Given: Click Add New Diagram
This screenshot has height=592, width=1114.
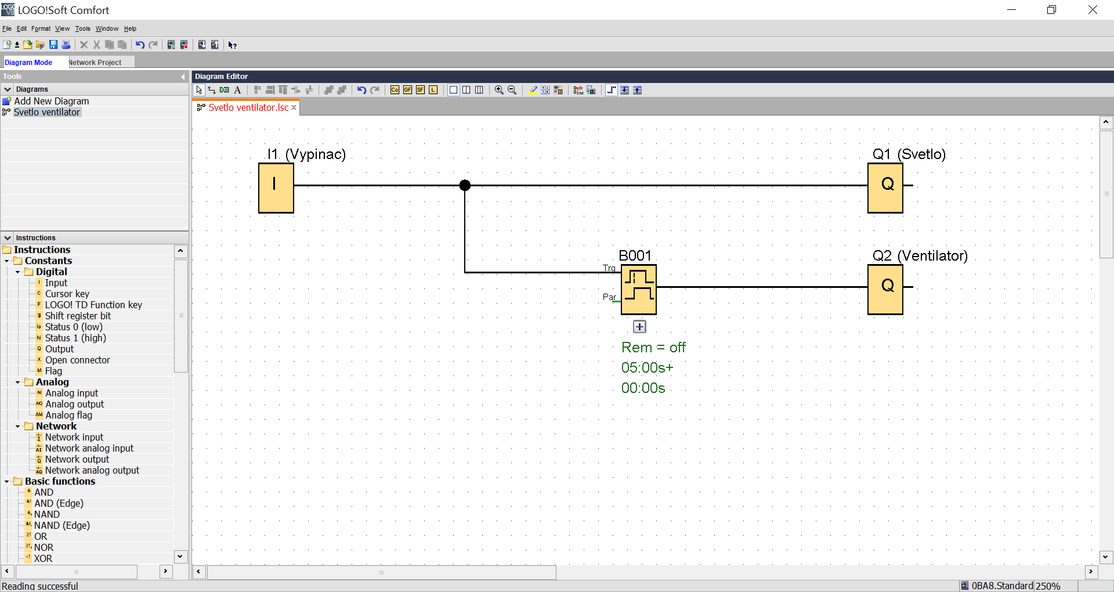Looking at the screenshot, I should [51, 101].
